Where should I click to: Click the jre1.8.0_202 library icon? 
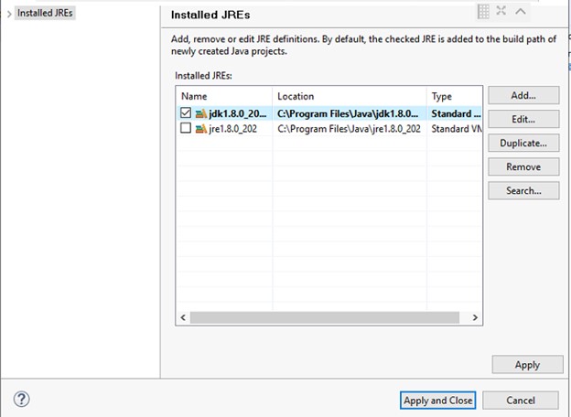[201, 129]
